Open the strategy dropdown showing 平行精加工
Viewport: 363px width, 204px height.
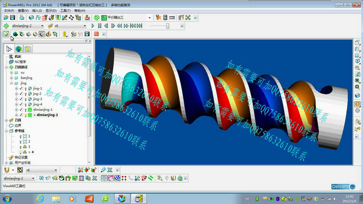coord(150,17)
